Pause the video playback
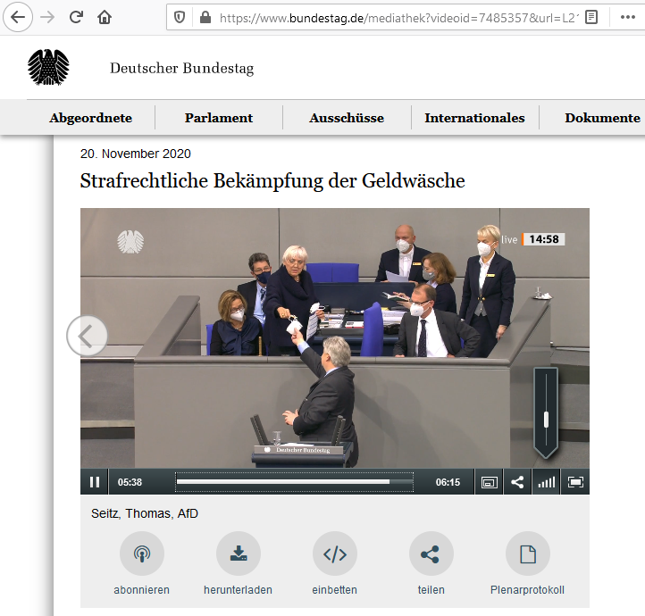645x616 pixels. coord(95,482)
